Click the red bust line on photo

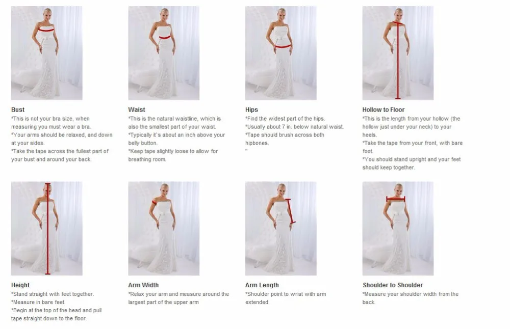(x=46, y=30)
